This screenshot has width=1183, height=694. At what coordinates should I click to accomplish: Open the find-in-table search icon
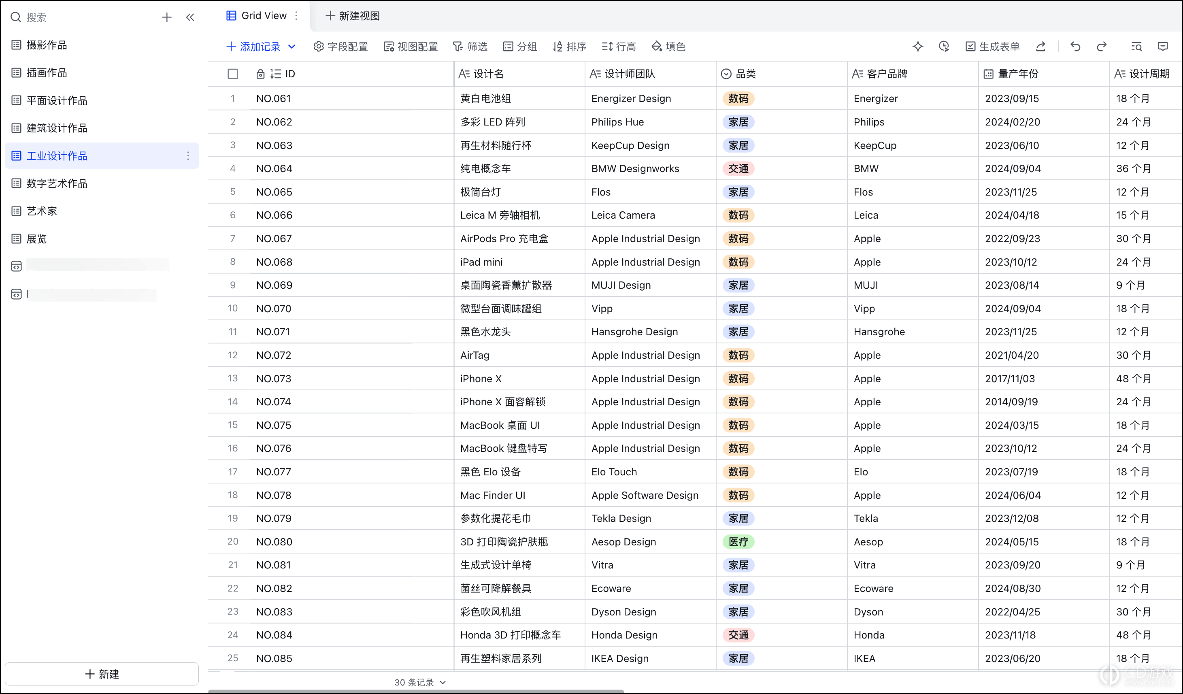(x=1136, y=47)
